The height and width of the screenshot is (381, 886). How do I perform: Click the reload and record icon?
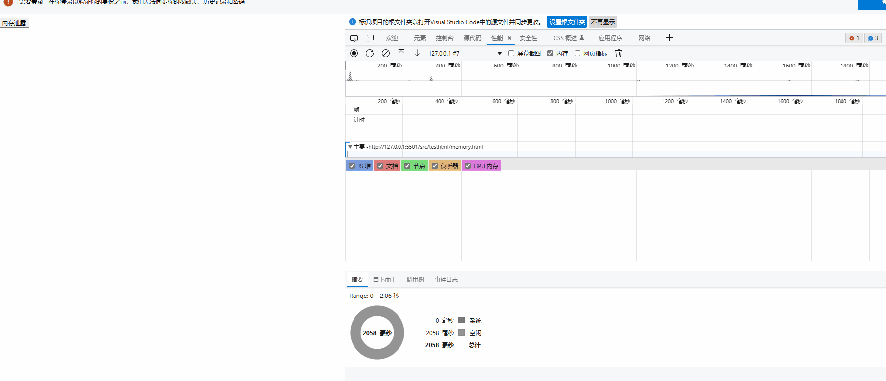370,53
